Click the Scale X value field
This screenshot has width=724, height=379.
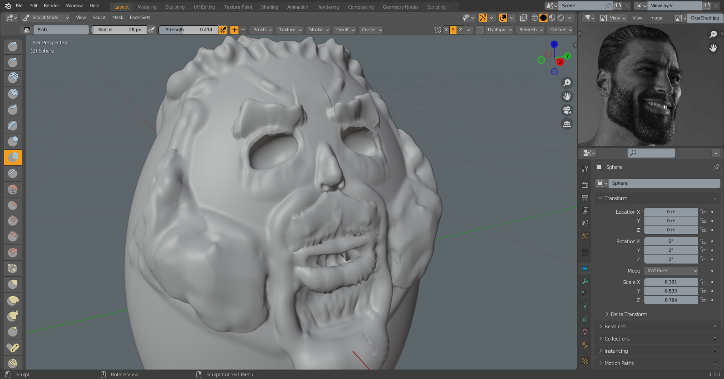click(671, 282)
